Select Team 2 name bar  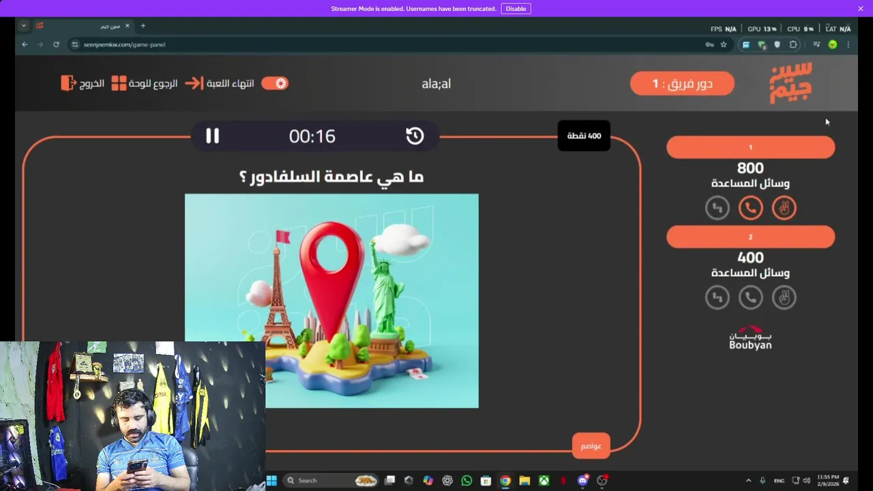(x=750, y=237)
